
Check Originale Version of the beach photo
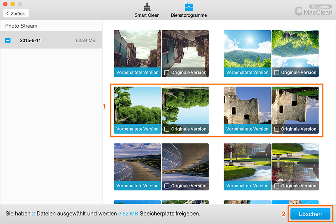tap(167, 186)
